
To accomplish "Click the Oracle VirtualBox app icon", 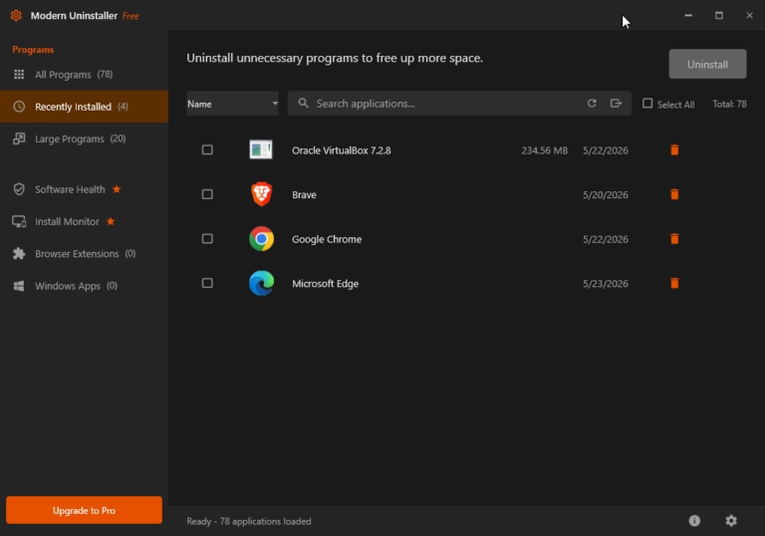I will tap(261, 149).
